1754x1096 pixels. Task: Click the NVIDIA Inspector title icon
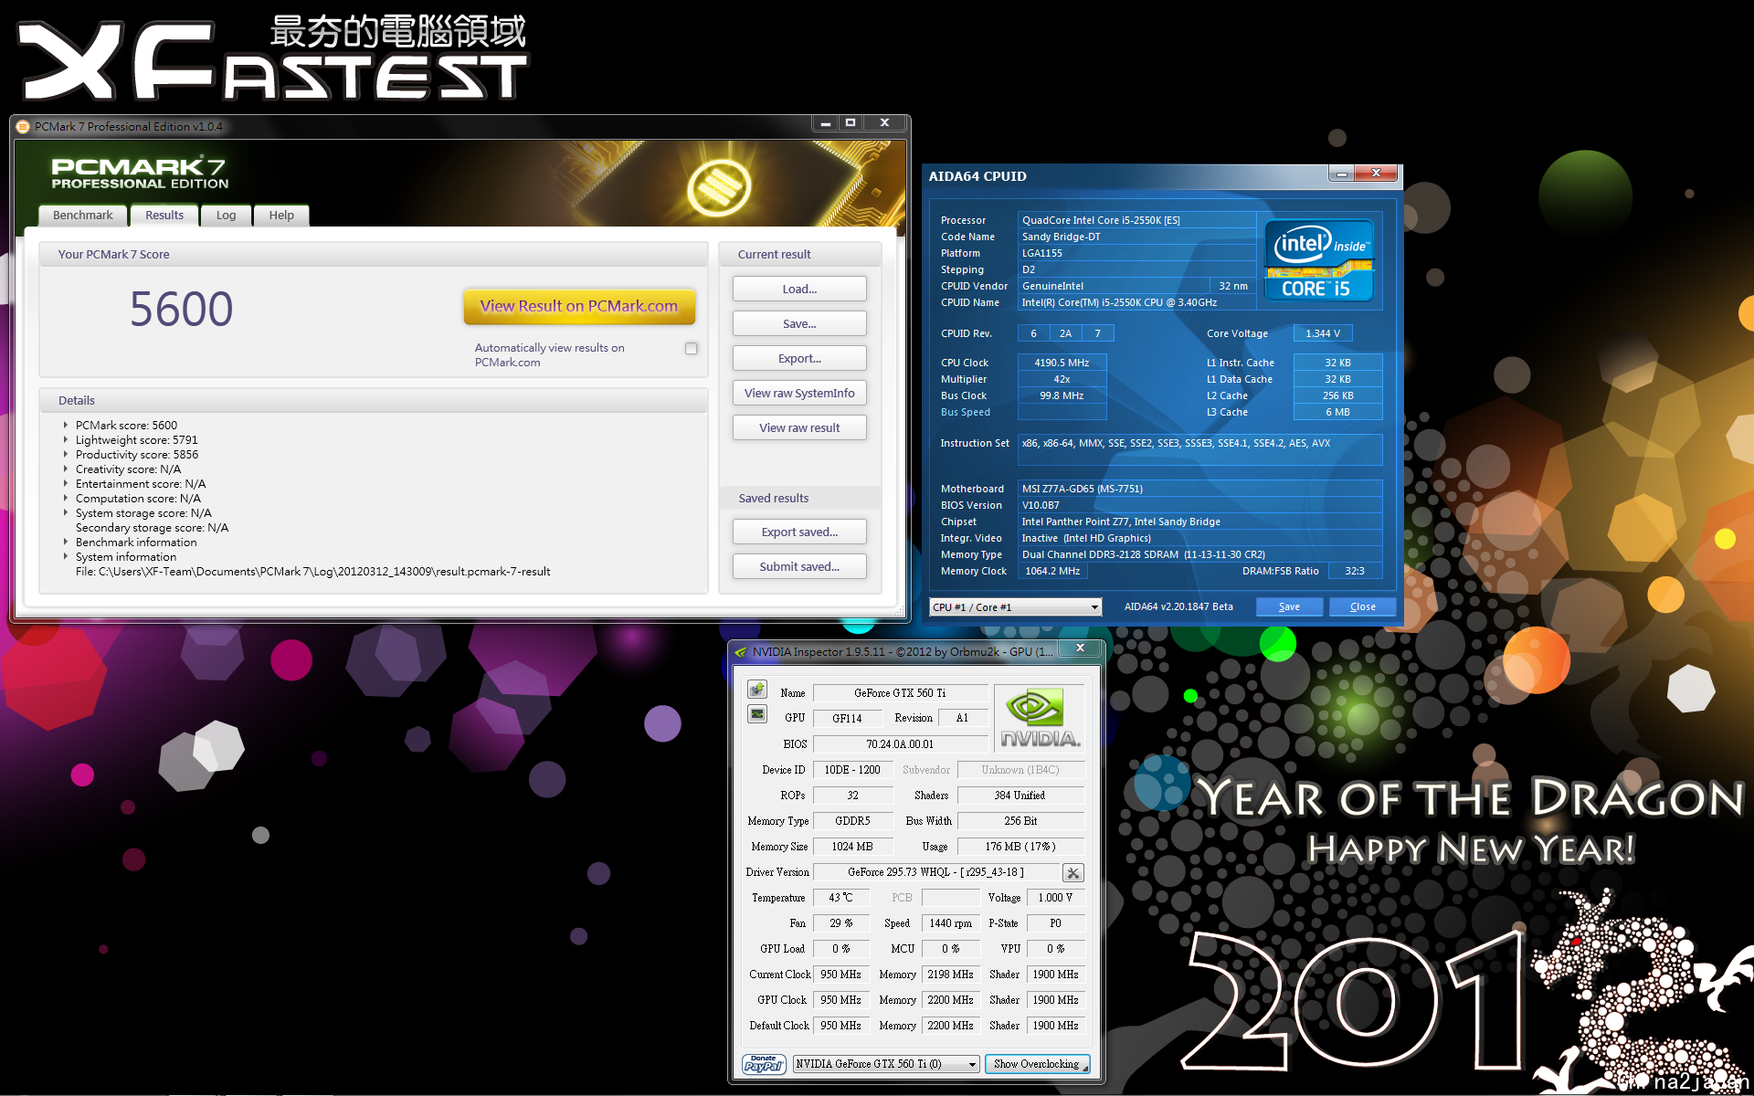741,652
